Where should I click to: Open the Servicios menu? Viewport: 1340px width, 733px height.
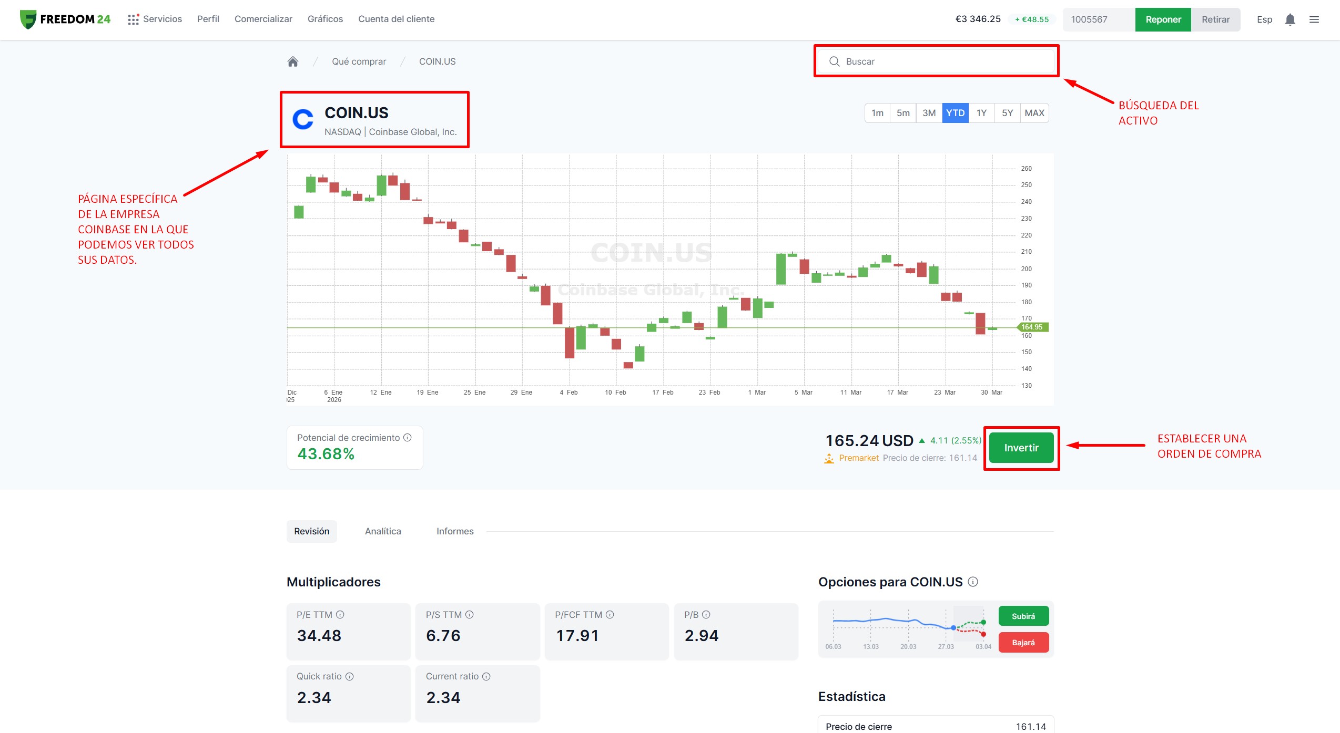tap(155, 19)
